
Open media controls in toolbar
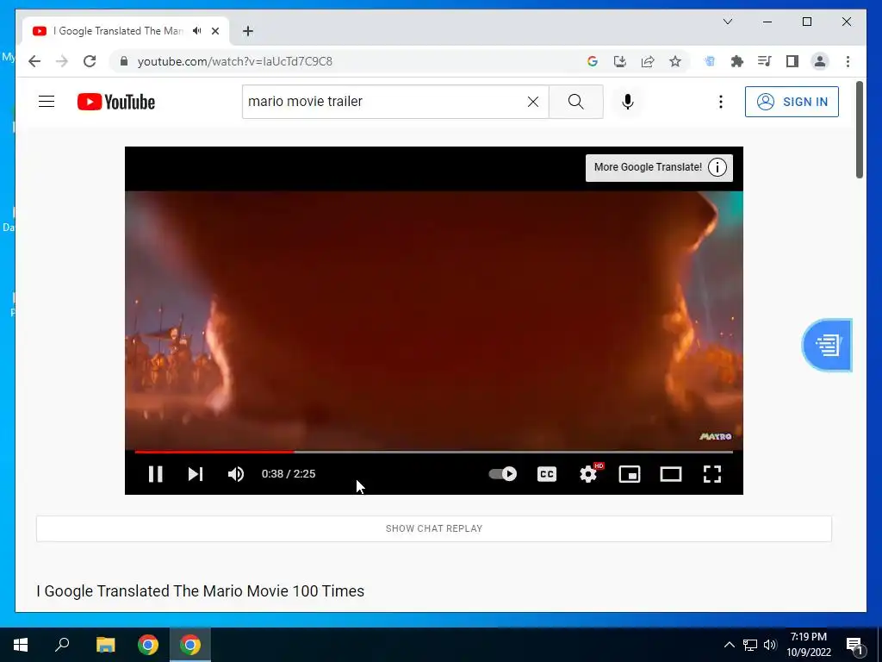(765, 61)
